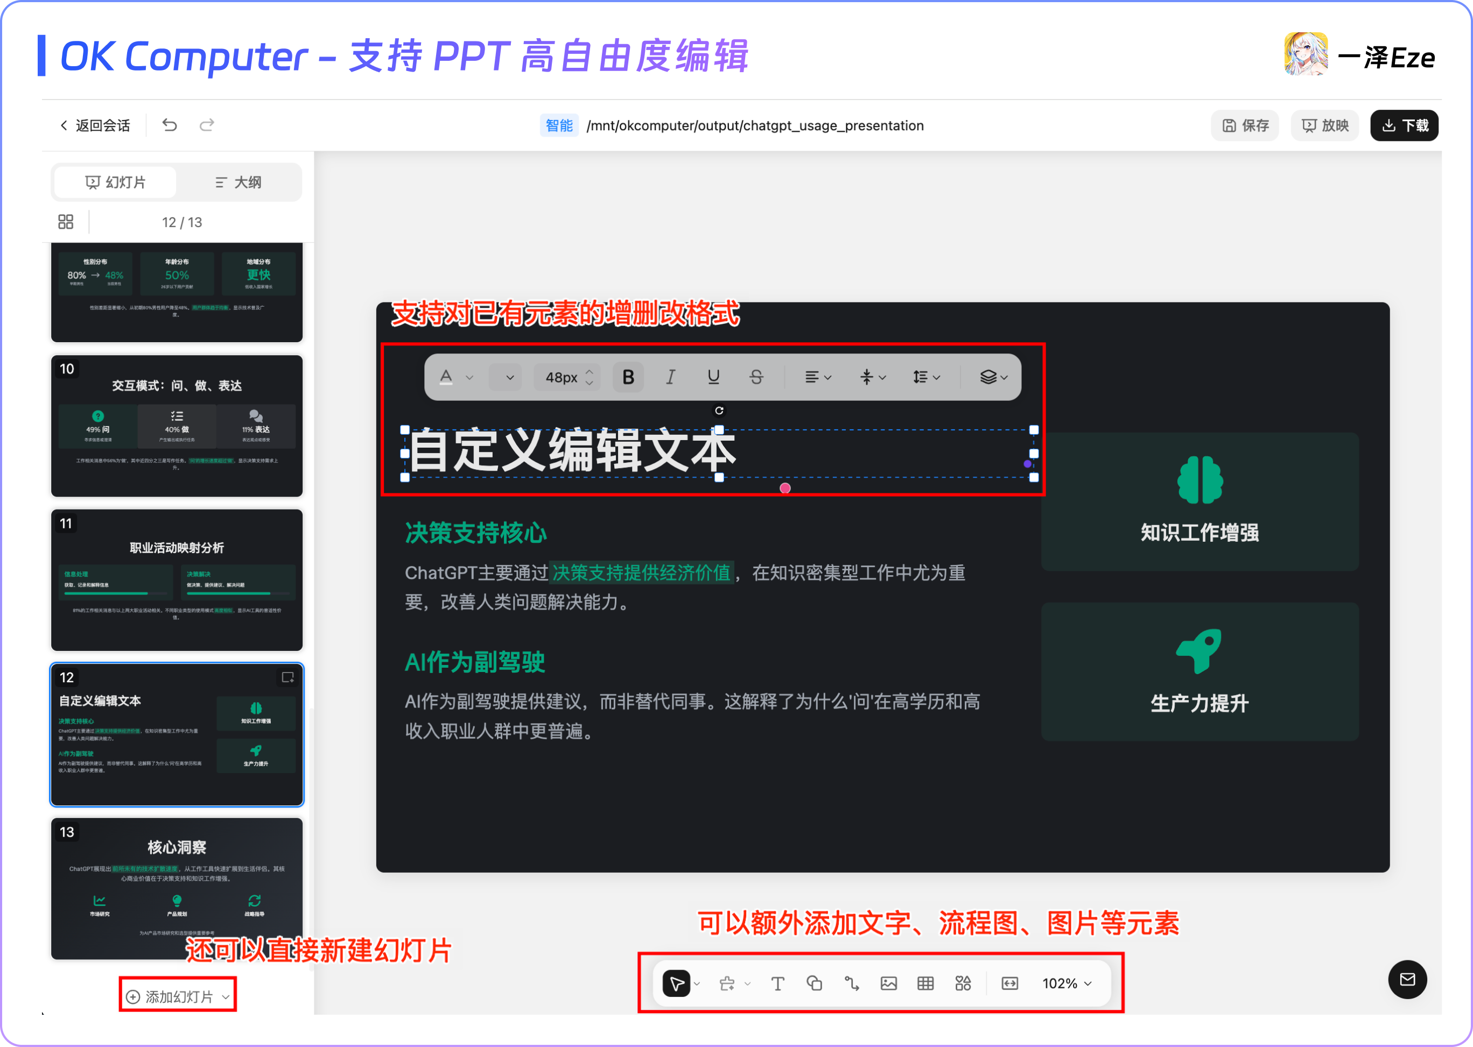Pick the connector line tool
This screenshot has height=1047, width=1473.
point(852,983)
